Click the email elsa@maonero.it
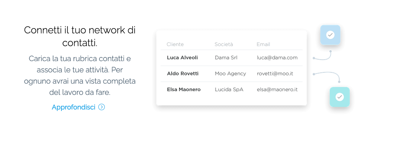 277,90
